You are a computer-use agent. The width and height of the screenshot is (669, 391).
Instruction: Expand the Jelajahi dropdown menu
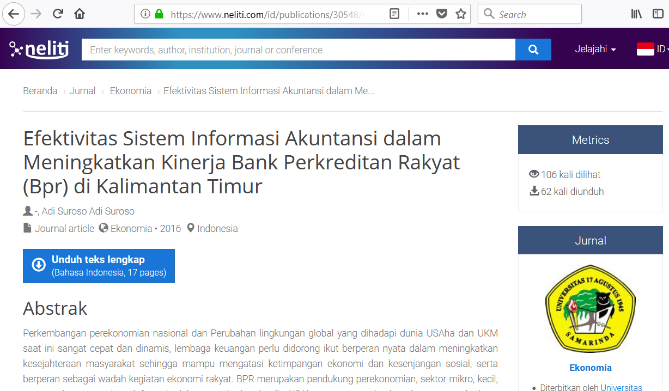click(595, 50)
